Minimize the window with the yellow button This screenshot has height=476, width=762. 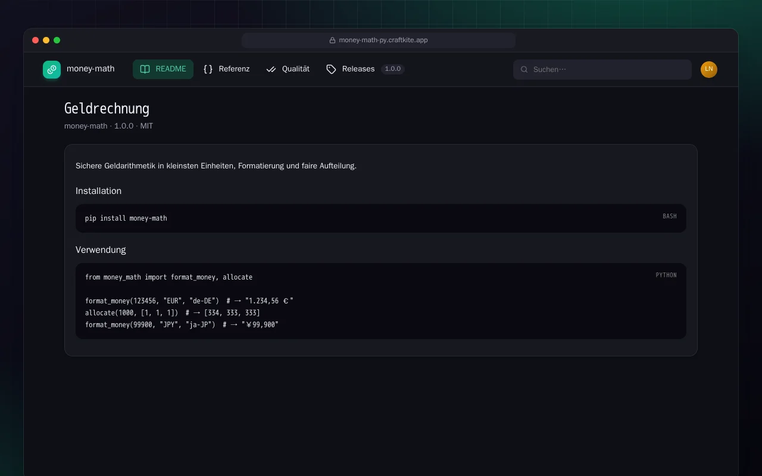coord(46,40)
